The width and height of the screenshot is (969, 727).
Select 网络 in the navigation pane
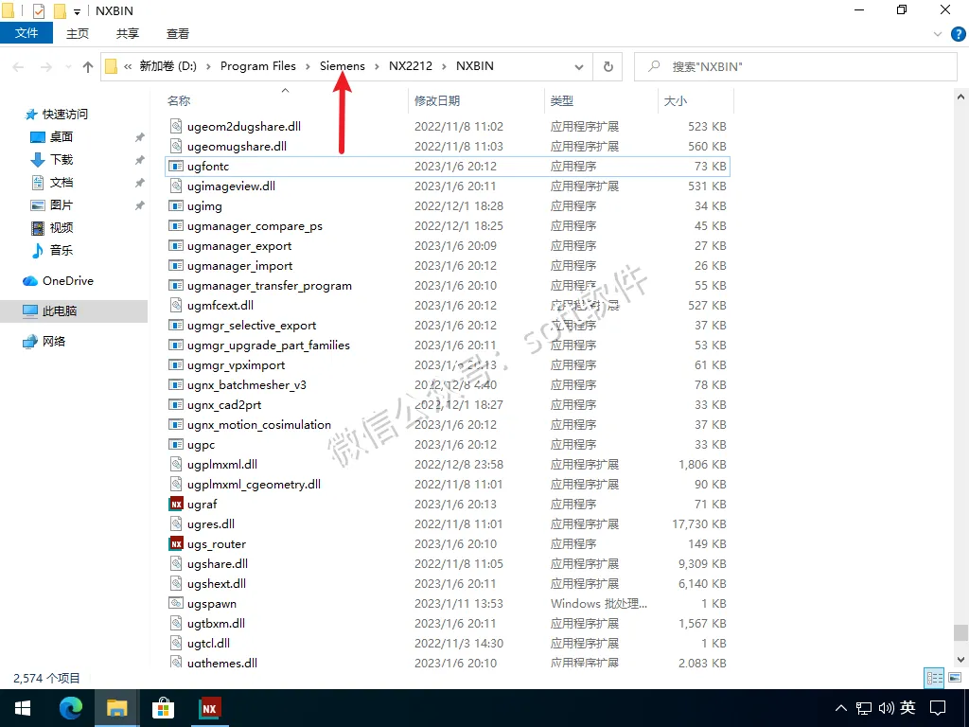tap(54, 341)
